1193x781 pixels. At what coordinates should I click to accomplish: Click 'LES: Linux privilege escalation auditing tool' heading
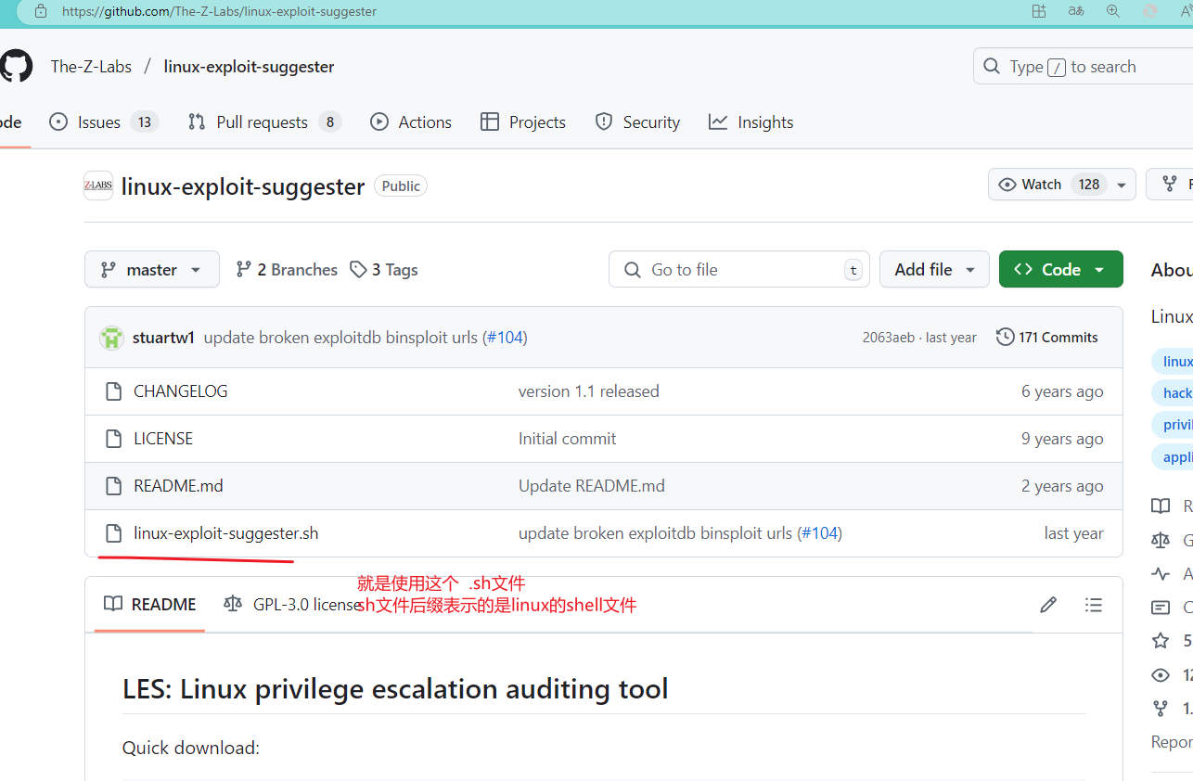click(395, 689)
